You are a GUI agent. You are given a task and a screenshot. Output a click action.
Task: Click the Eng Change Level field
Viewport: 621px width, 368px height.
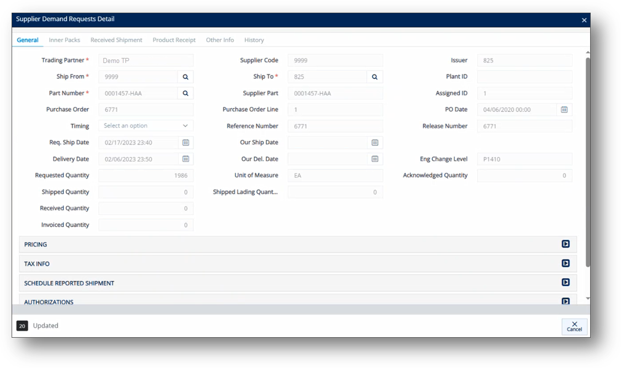(524, 159)
